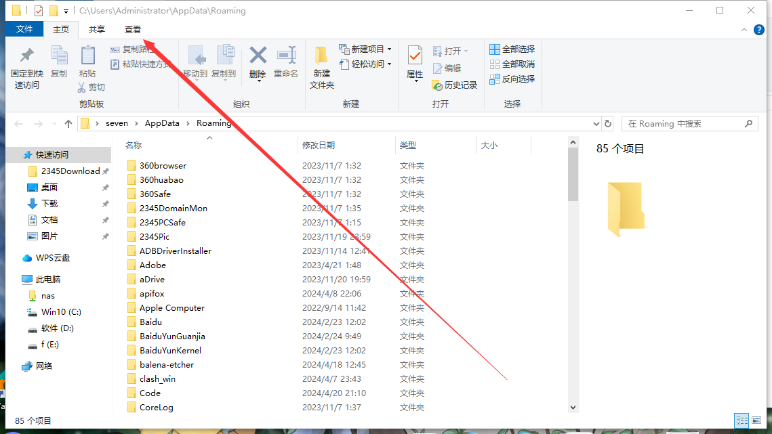Click the Move to (移动到) icon
The height and width of the screenshot is (434, 772).
[x=196, y=56]
